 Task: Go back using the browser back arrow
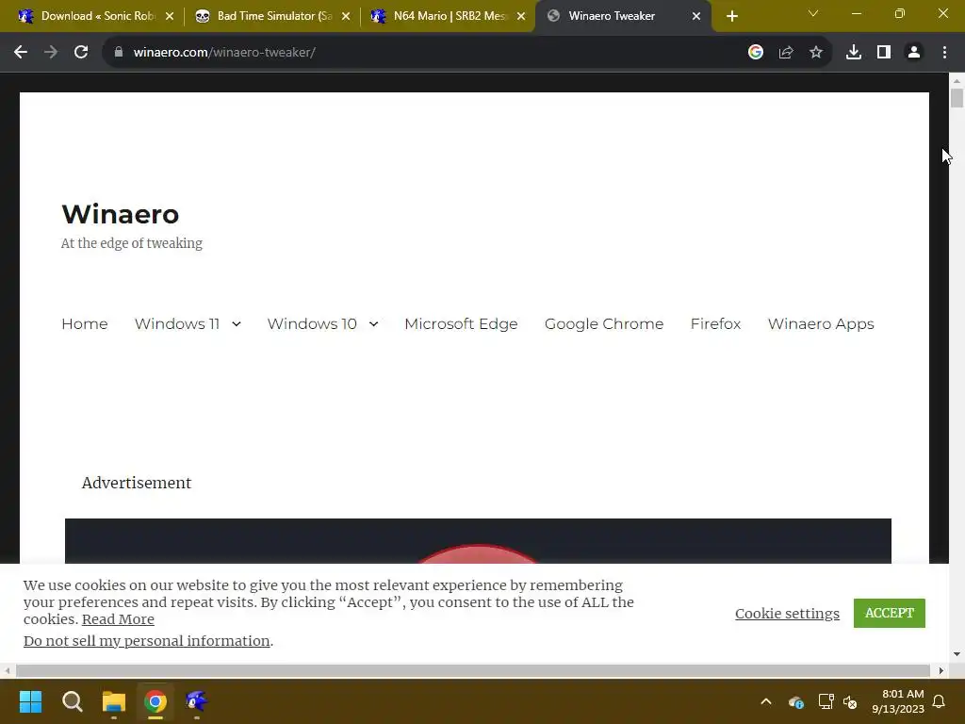point(21,53)
